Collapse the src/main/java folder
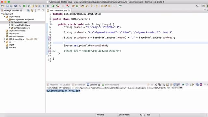Viewport: 208px width, 117px height. click(x=5, y=17)
